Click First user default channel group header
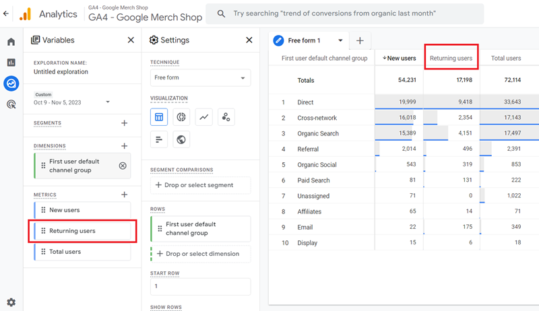 324,59
